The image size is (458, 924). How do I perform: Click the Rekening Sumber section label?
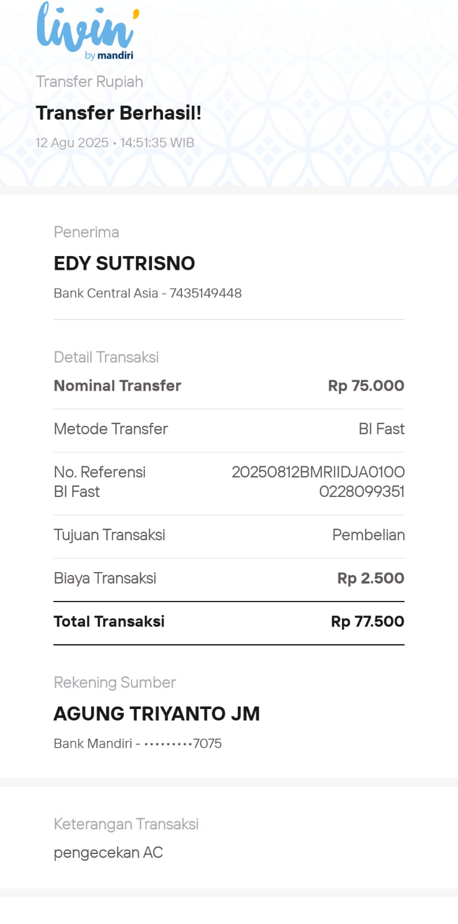point(114,682)
